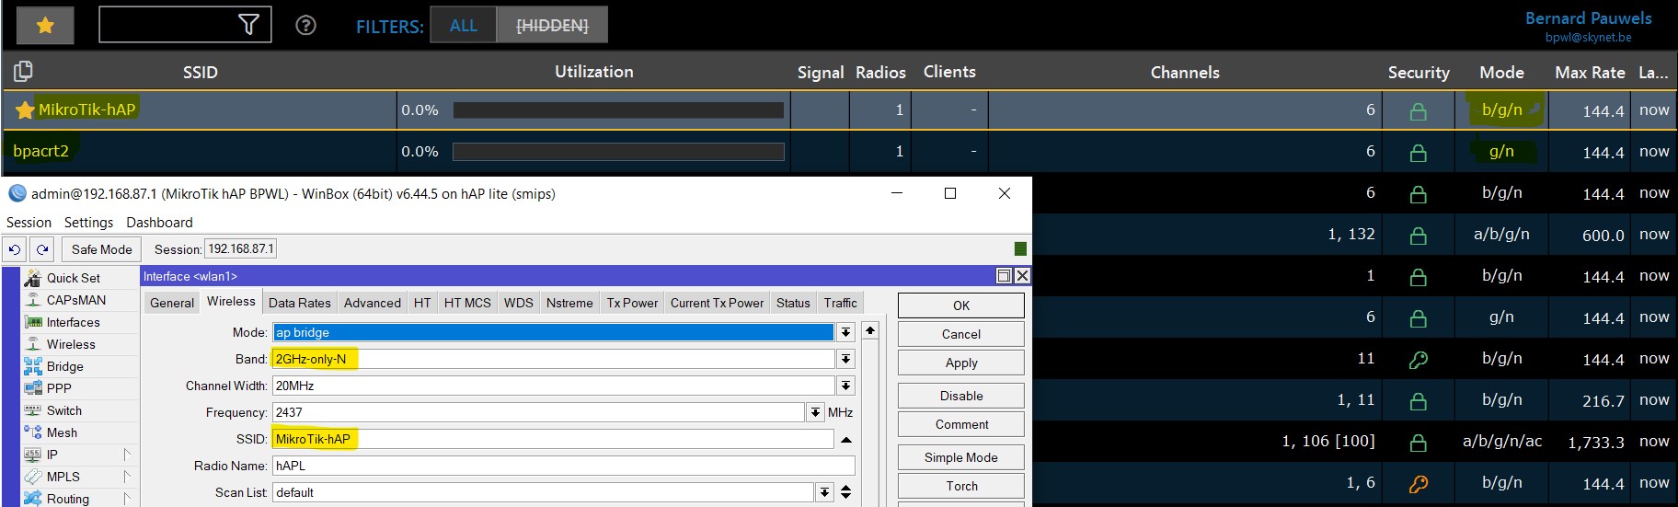This screenshot has width=1678, height=507.
Task: Click the starred favorites filter button
Action: click(x=45, y=26)
